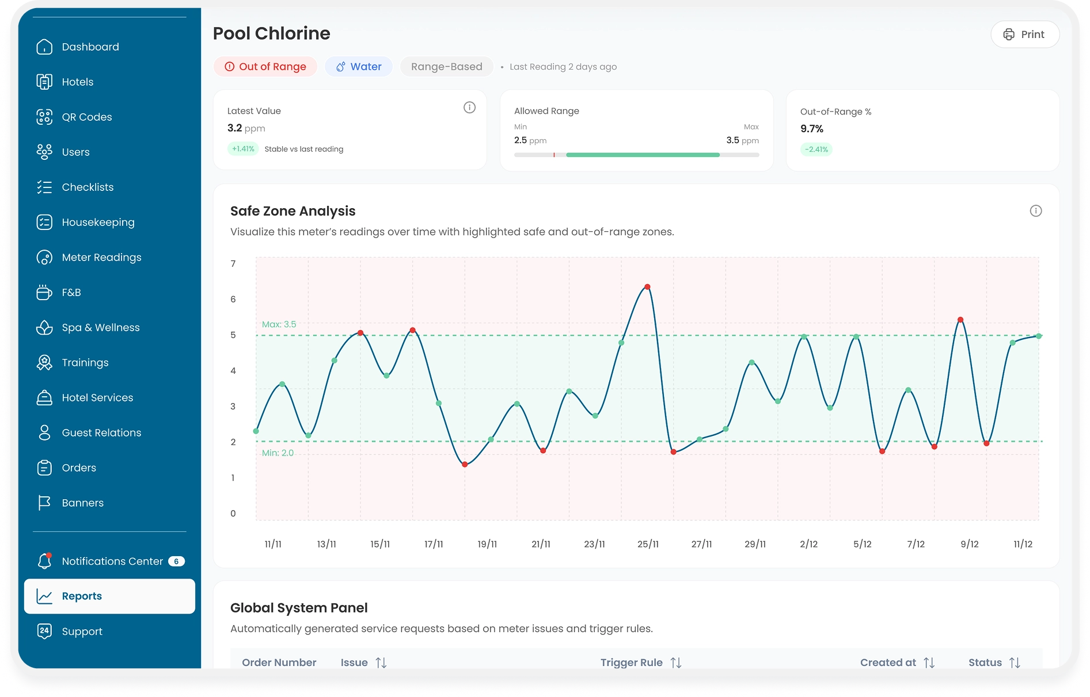The image size is (1090, 697).
Task: Click the info icon in Latest Value card
Action: (x=469, y=108)
